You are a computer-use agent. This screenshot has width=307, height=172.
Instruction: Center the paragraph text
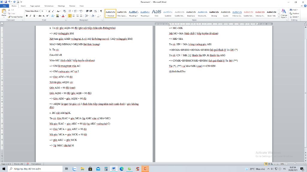74,16
